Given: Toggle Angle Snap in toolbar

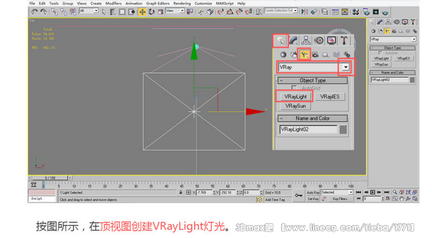Looking at the screenshot, I should 230,12.
